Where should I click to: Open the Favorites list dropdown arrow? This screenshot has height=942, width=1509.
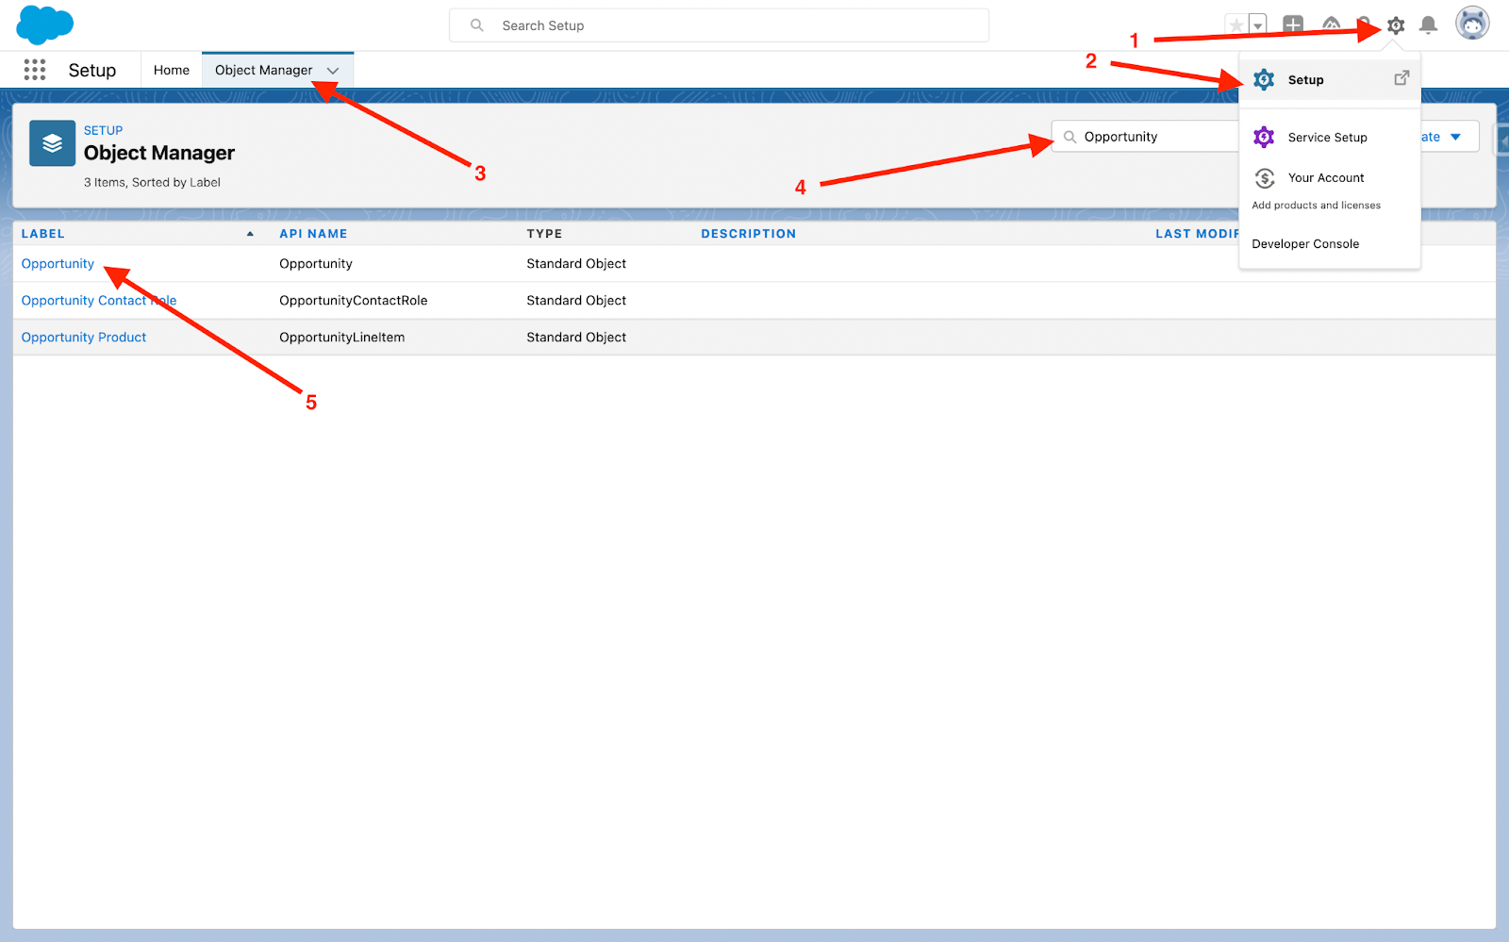[1257, 25]
